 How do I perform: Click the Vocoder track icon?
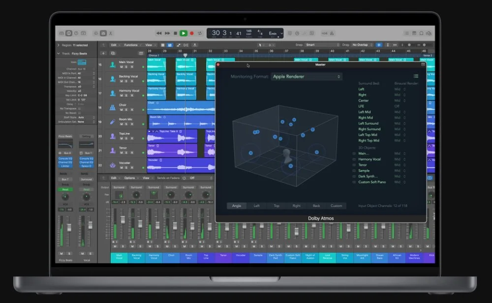pos(112,165)
